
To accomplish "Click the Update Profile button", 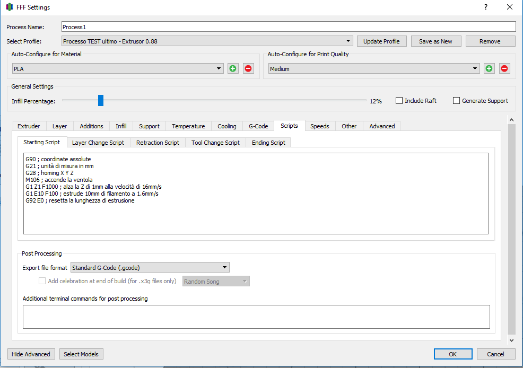I will coord(381,41).
